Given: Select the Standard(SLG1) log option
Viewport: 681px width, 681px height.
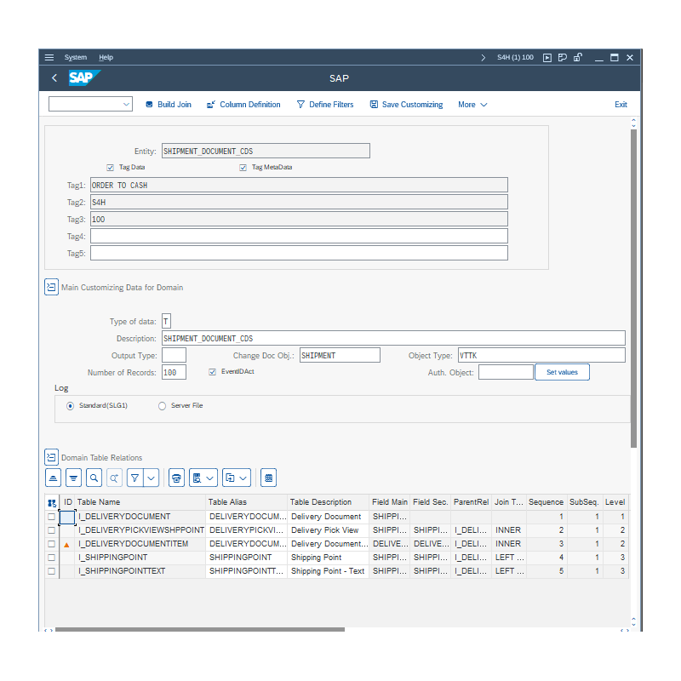Looking at the screenshot, I should coord(70,406).
